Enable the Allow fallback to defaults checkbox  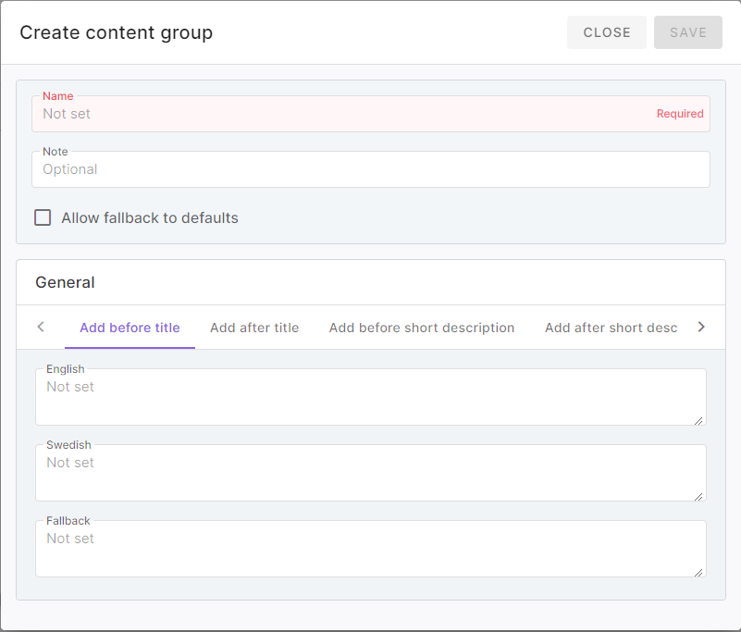pyautogui.click(x=43, y=218)
